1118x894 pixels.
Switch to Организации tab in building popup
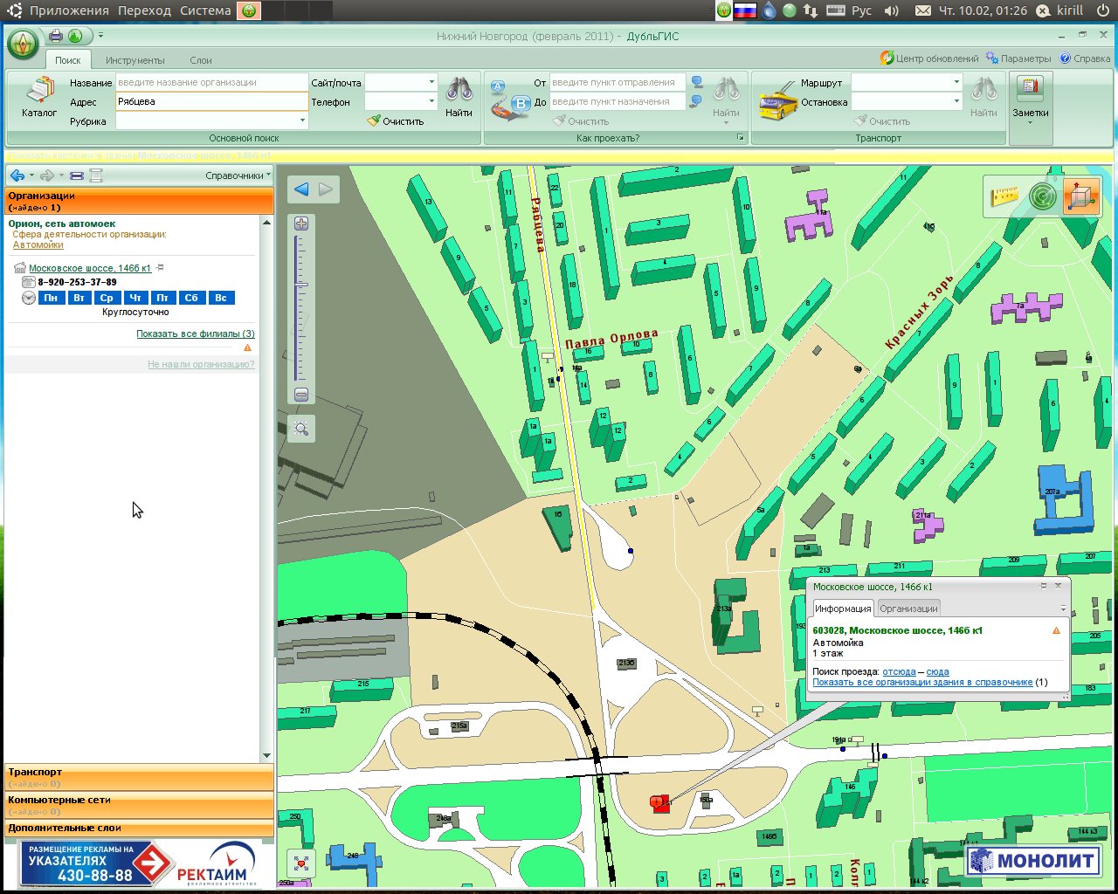(908, 609)
